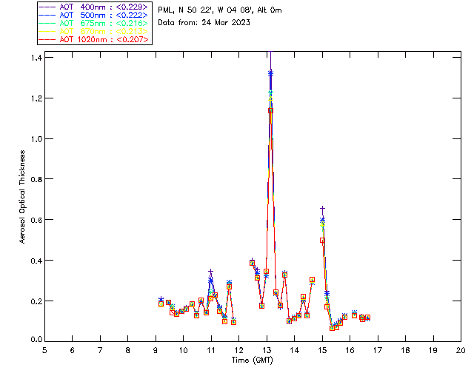This screenshot has width=474, height=379.
Task: Click the AOT 1020nm legend entry
Action: click(94, 39)
